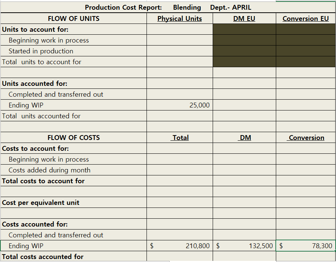Click the Ending WIP Total cost cell showing 210,800
The width and height of the screenshot is (336, 262).
click(x=179, y=246)
